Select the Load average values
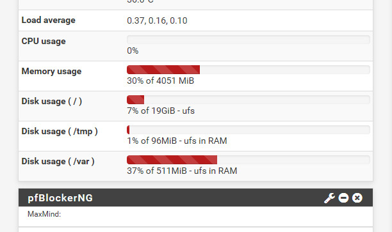 [x=157, y=20]
